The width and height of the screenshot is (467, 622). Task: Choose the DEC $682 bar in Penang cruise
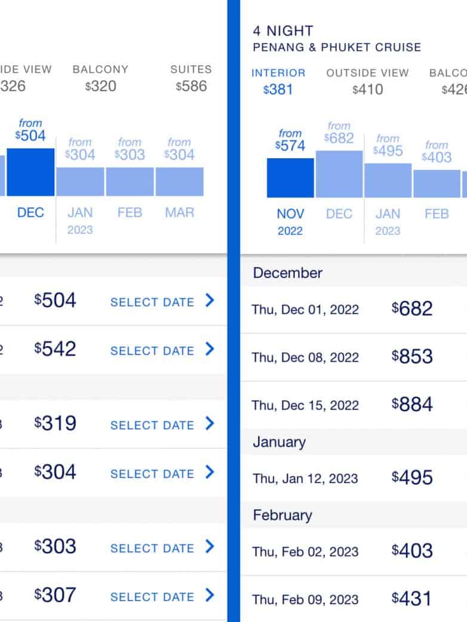tap(339, 174)
